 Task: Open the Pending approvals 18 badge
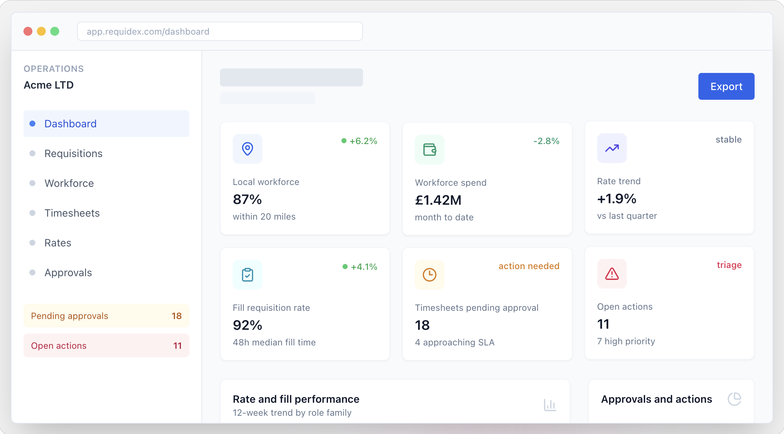(x=106, y=316)
